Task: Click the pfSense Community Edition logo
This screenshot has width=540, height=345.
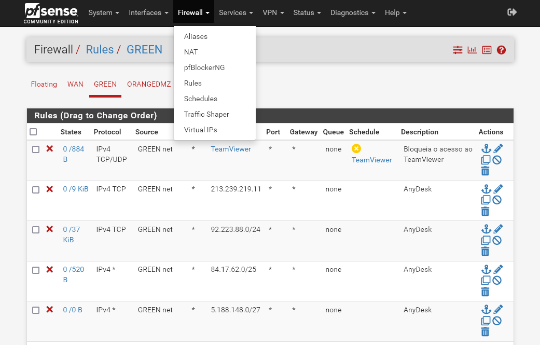Action: point(51,13)
